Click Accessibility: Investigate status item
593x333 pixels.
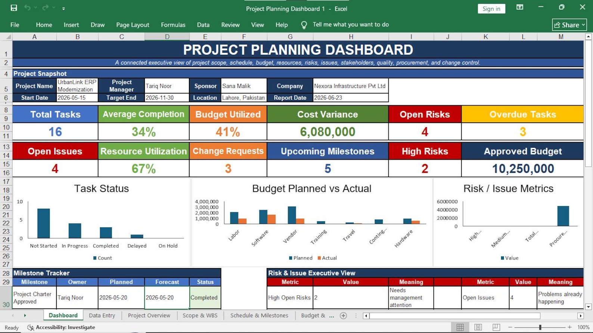pos(61,327)
